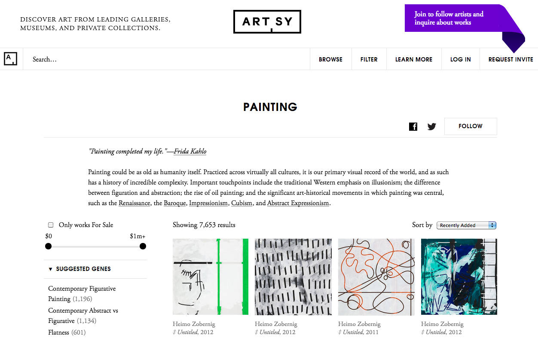Share the Painting page on Facebook
Image resolution: width=538 pixels, height=338 pixels.
(x=413, y=126)
